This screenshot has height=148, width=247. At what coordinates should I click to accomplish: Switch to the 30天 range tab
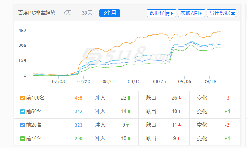(87, 13)
